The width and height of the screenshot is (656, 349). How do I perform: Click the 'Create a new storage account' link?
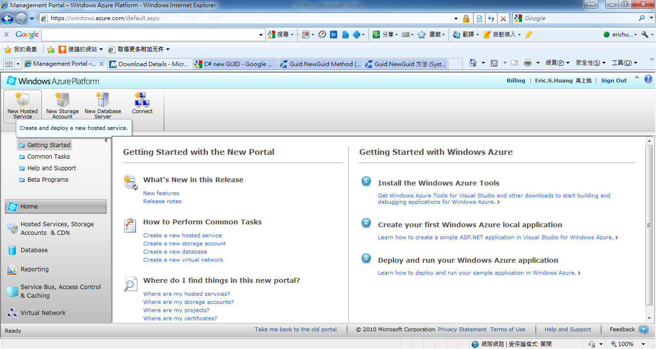184,244
